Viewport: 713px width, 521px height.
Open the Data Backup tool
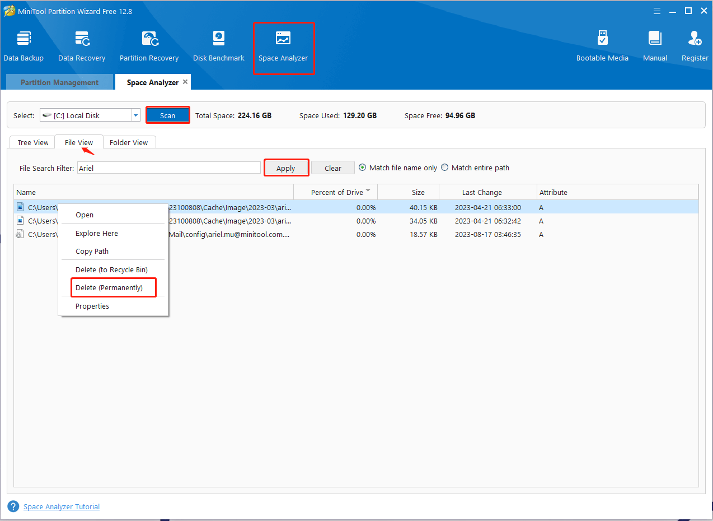coord(24,46)
